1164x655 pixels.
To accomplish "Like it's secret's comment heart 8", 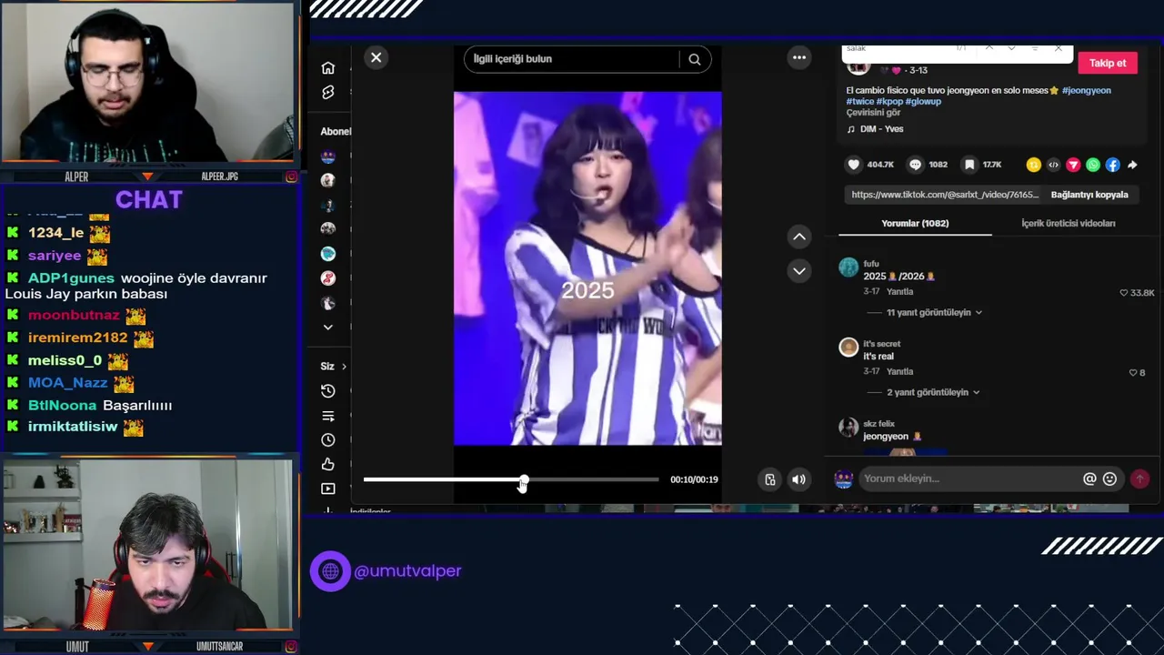I will coord(1133,373).
